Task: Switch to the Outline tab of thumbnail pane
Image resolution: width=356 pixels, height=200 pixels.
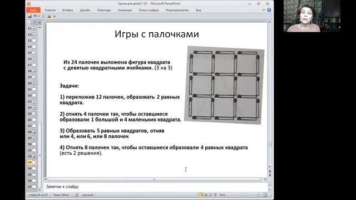Action: [34, 22]
